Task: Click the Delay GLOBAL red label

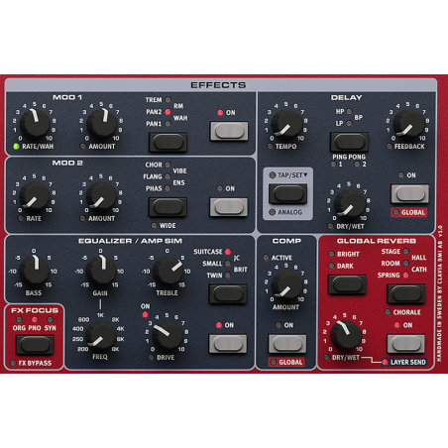Action: pos(409,212)
